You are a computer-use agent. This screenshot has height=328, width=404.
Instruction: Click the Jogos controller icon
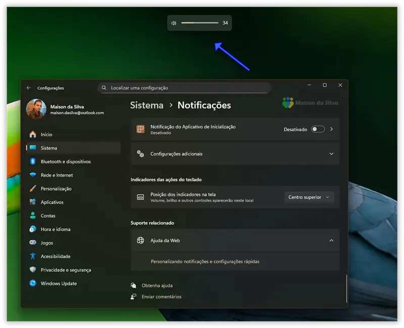pos(33,243)
